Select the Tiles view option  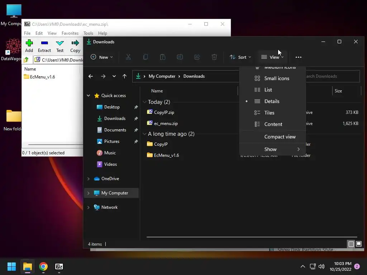(x=272, y=113)
